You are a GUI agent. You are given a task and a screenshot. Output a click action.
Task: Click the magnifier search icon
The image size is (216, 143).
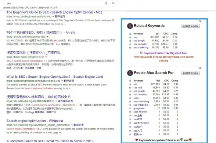pos(114,3)
